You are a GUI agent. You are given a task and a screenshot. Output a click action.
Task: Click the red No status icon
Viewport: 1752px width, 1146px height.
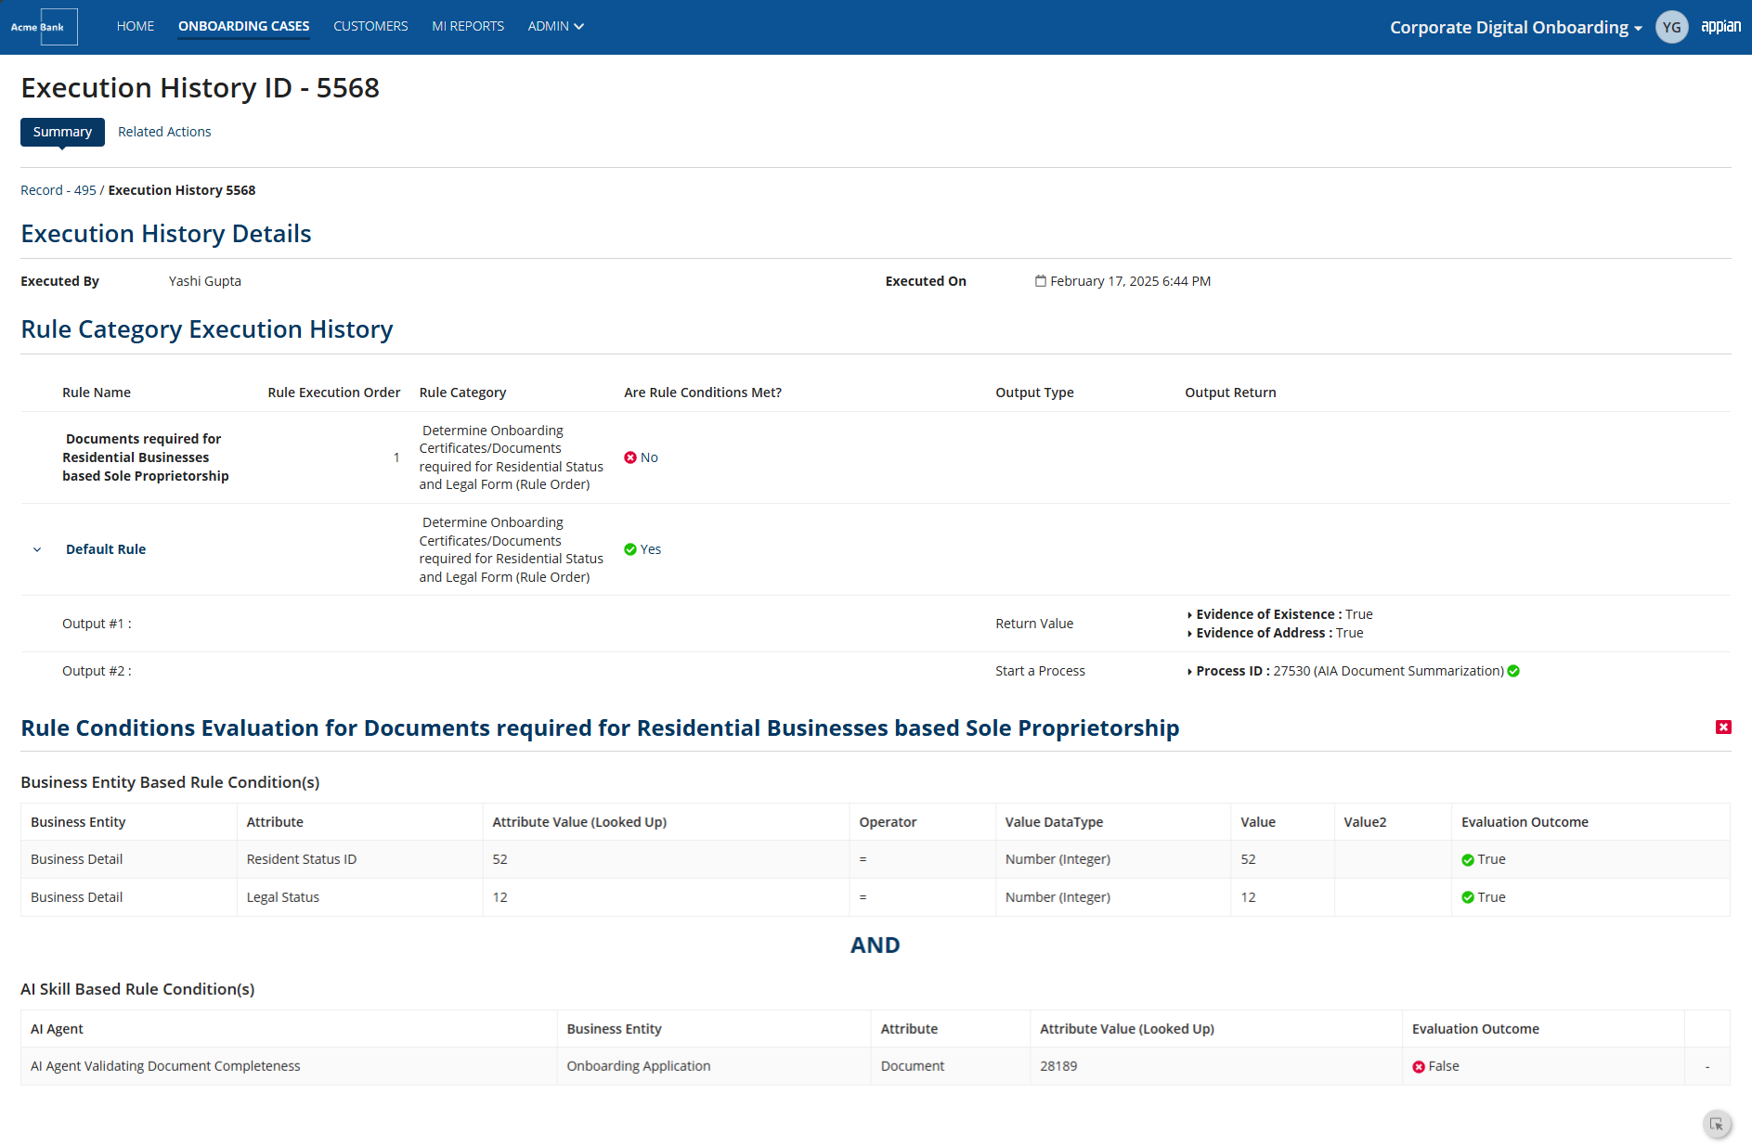pyautogui.click(x=630, y=457)
